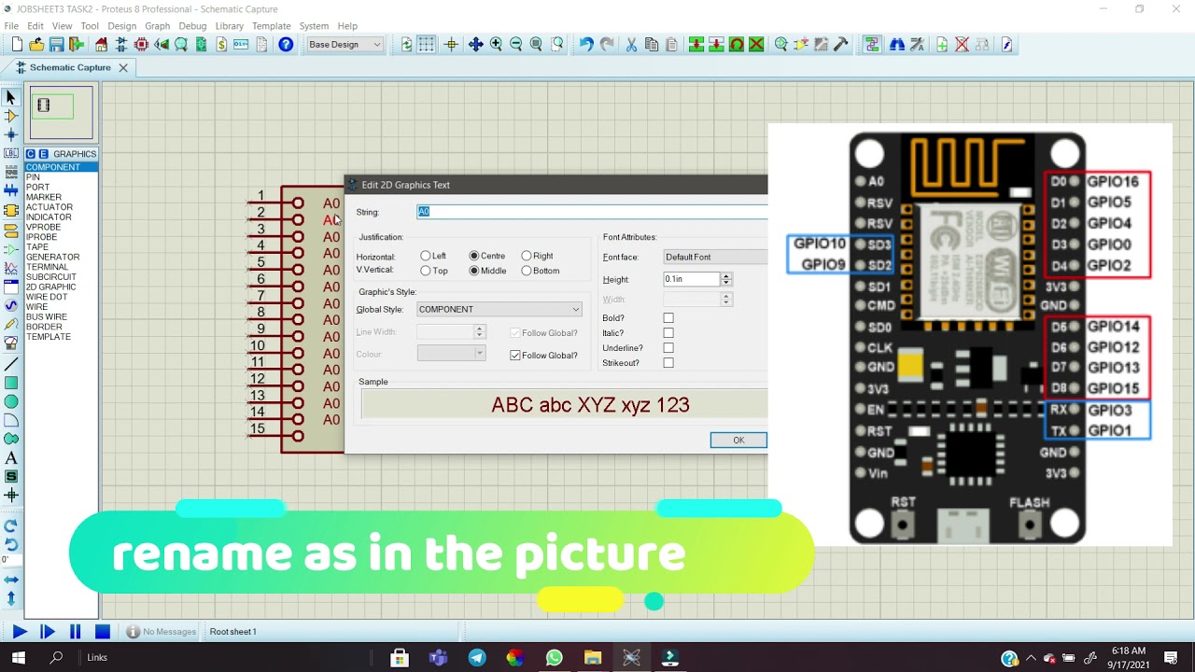Open an existing project file

(36, 44)
